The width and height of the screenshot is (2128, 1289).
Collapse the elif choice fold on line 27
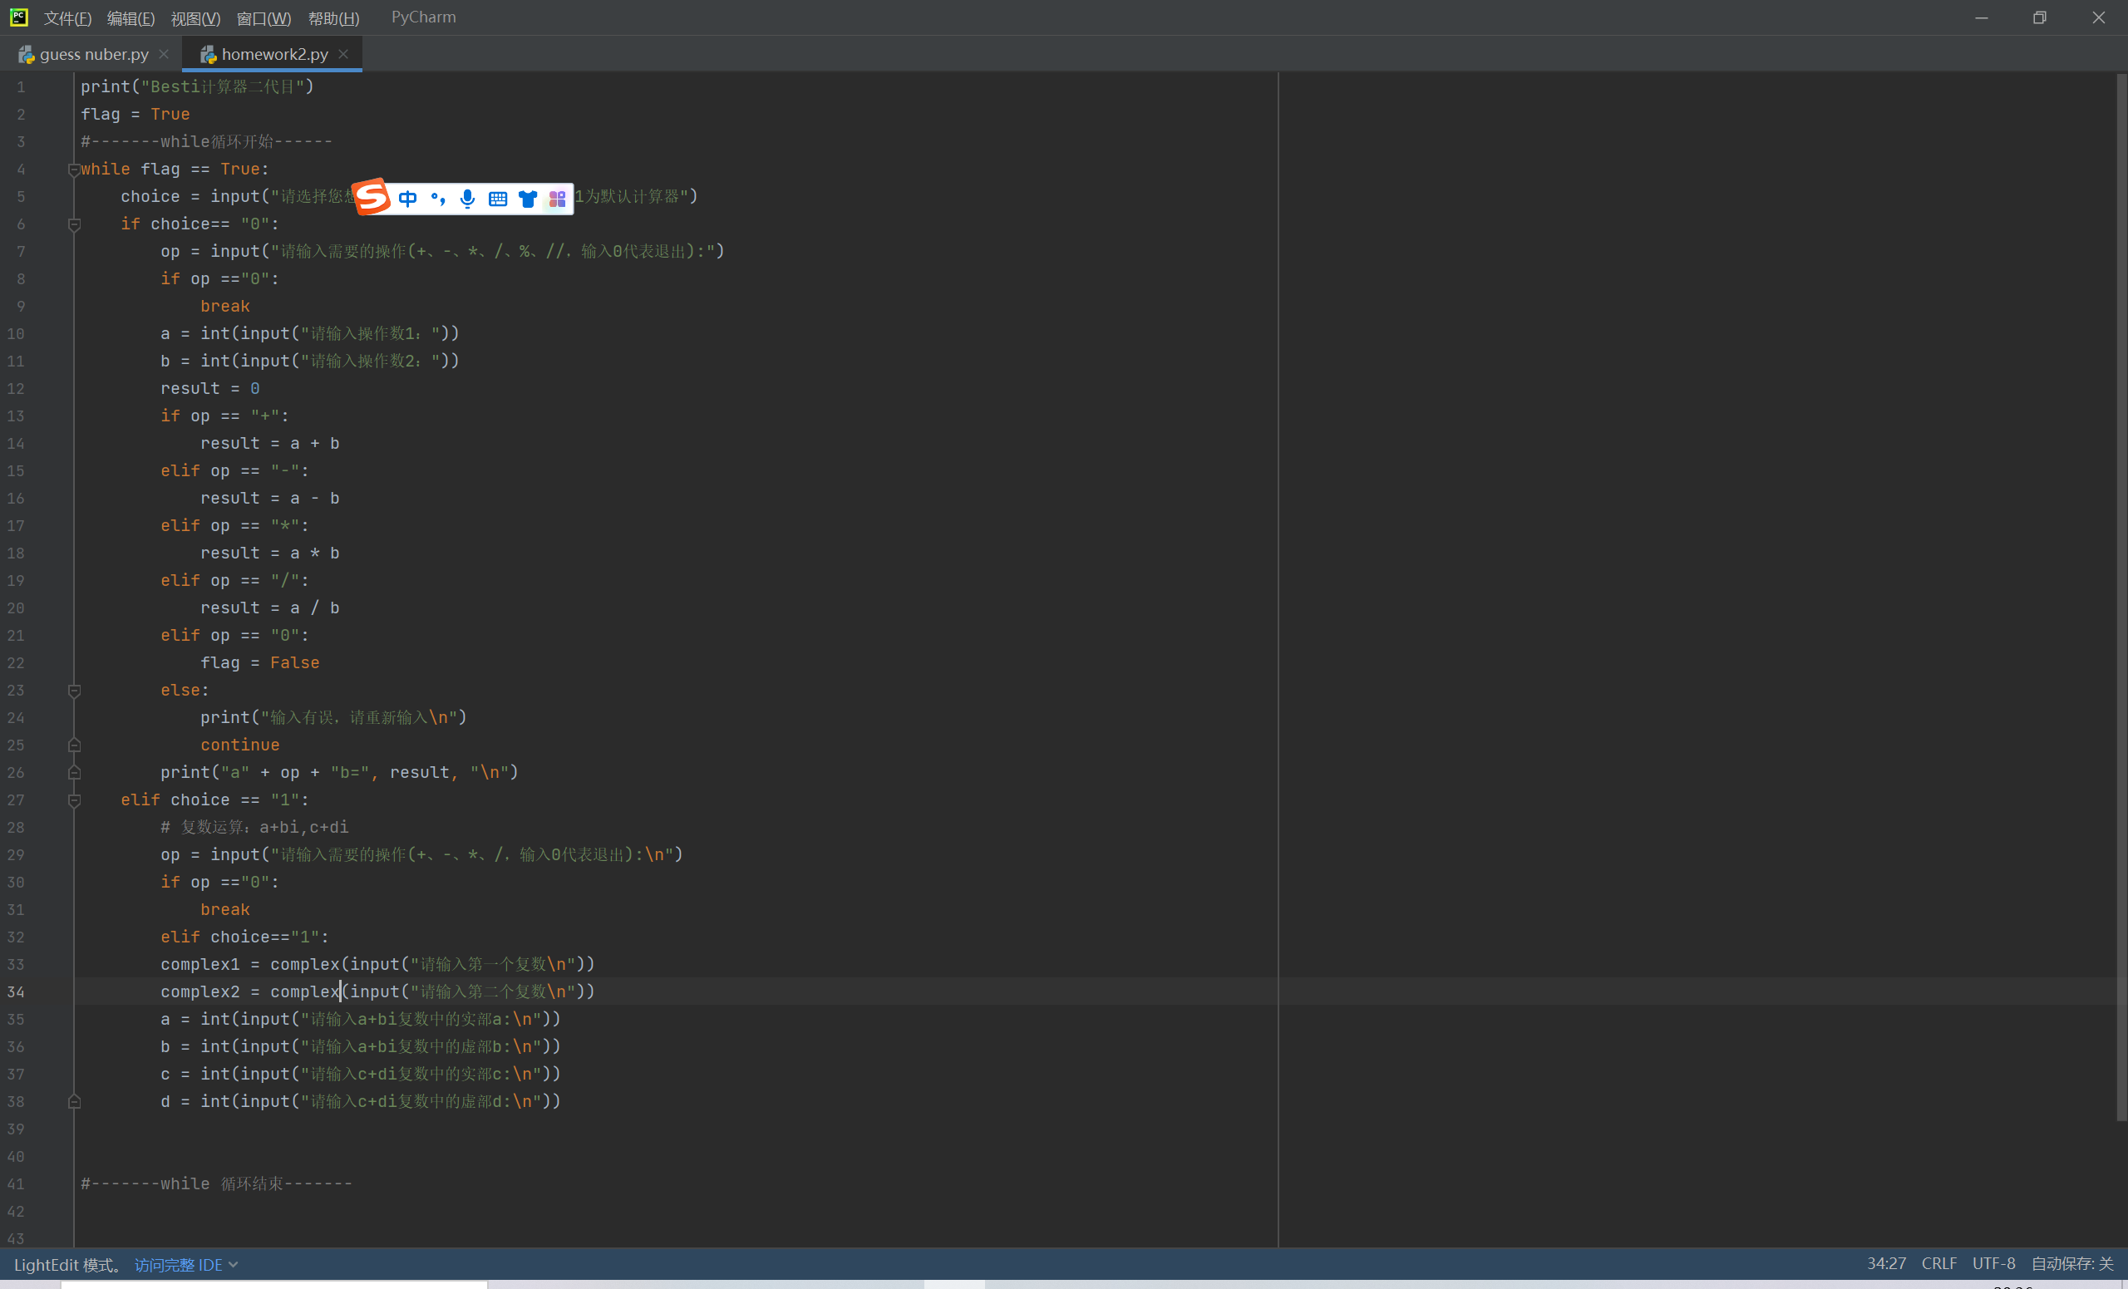(74, 800)
